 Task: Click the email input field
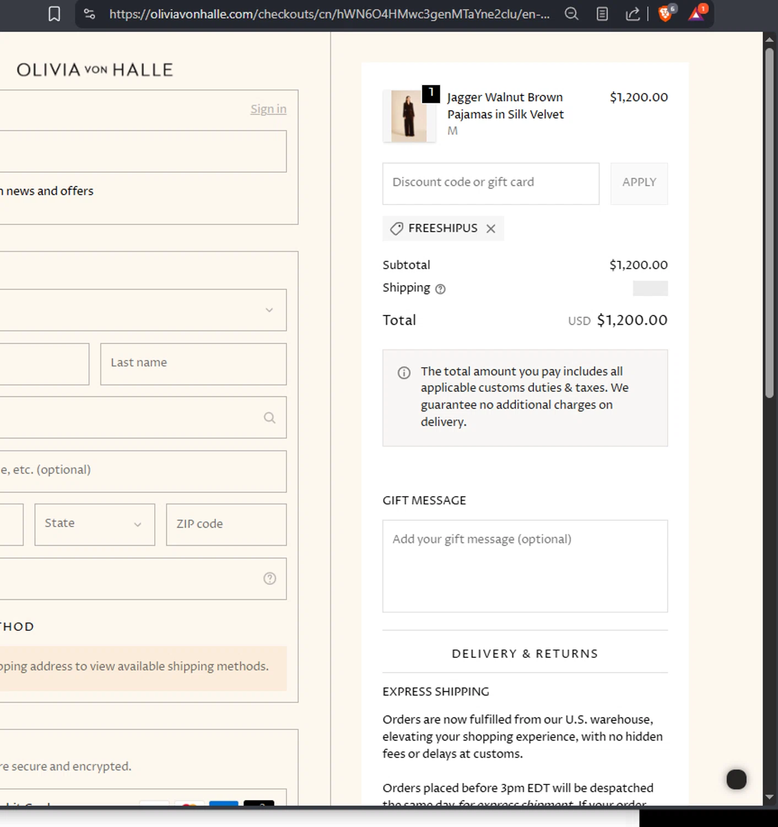[143, 151]
